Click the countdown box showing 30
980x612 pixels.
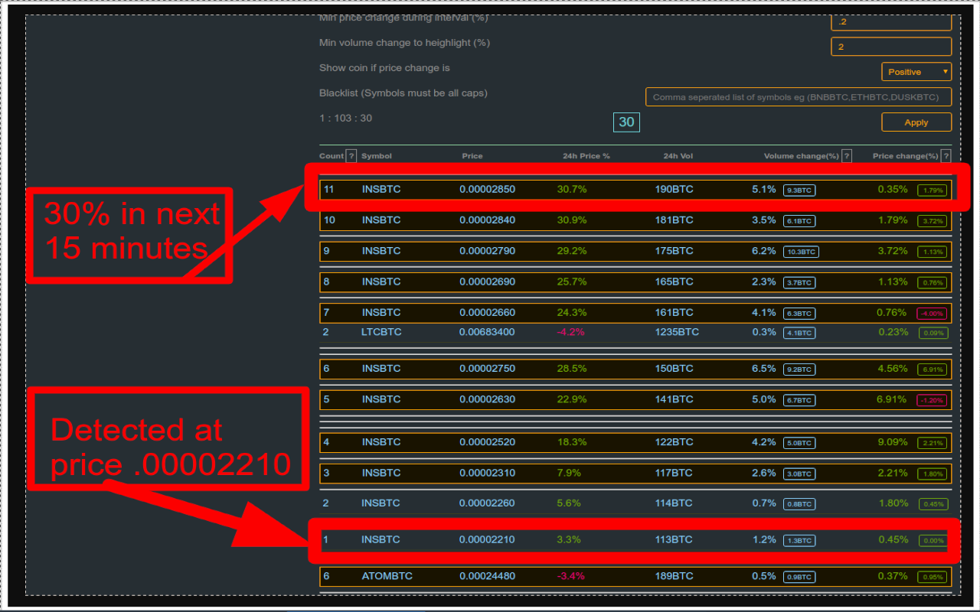click(626, 122)
